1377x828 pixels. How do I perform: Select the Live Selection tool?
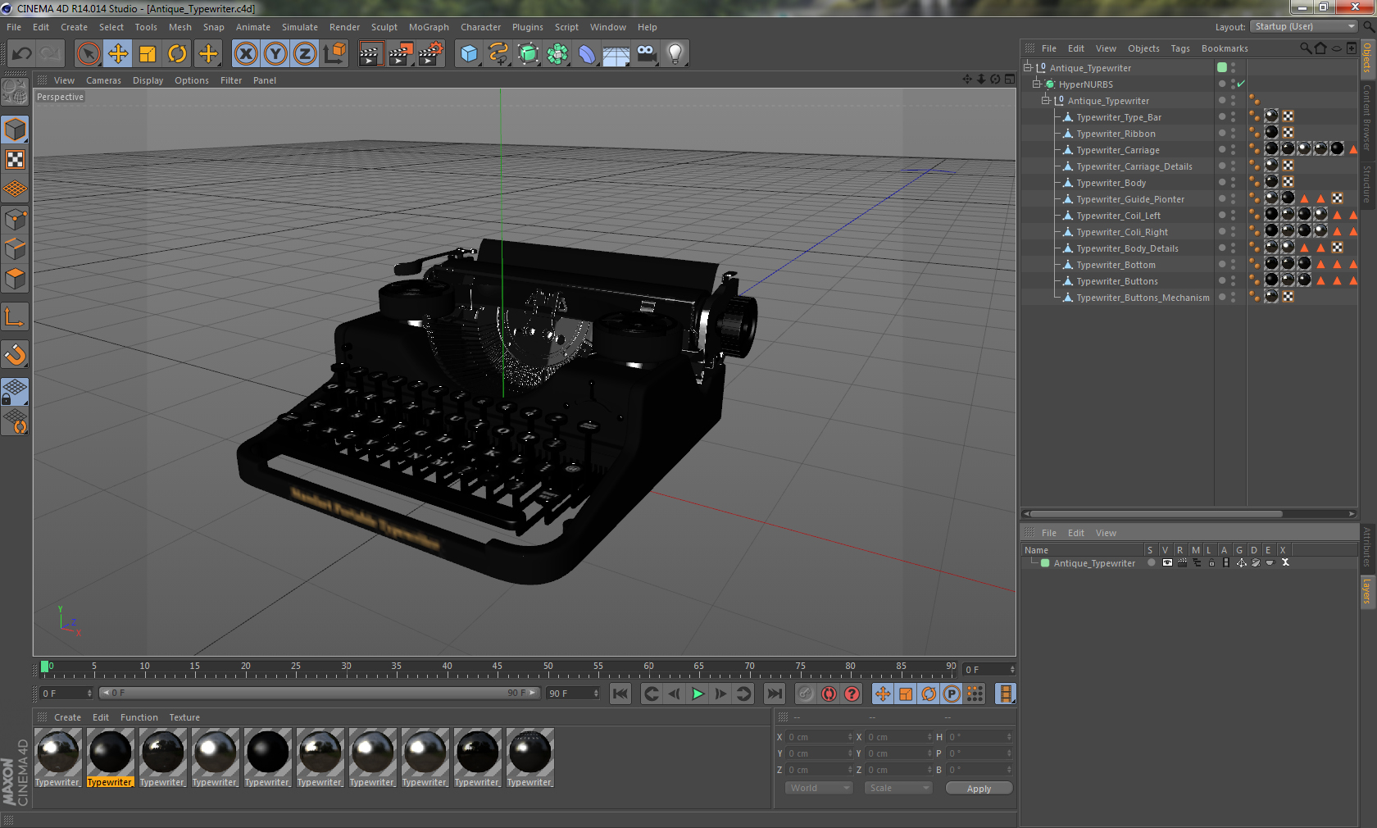(89, 54)
